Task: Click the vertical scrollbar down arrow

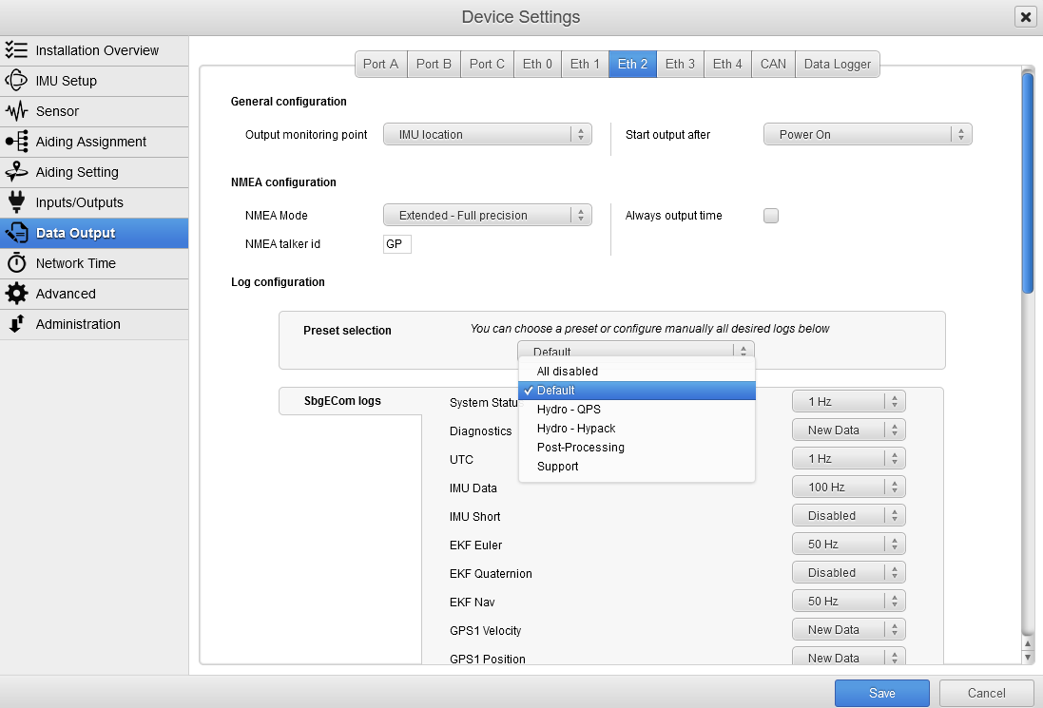Action: coord(1027,657)
